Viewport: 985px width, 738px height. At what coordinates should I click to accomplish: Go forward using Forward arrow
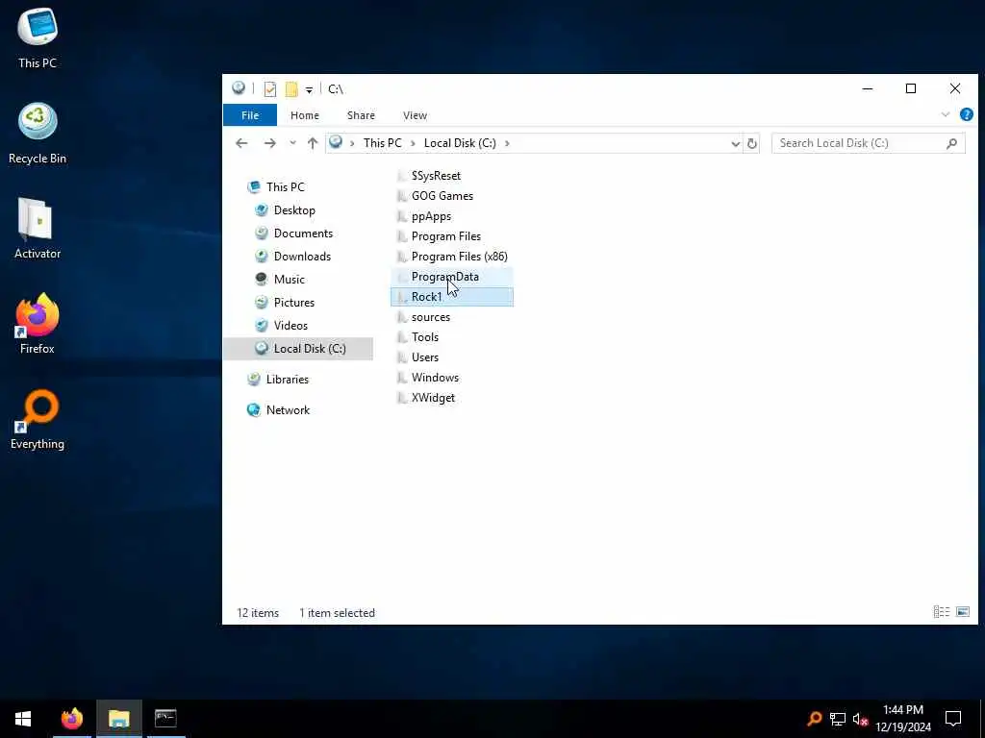(270, 143)
